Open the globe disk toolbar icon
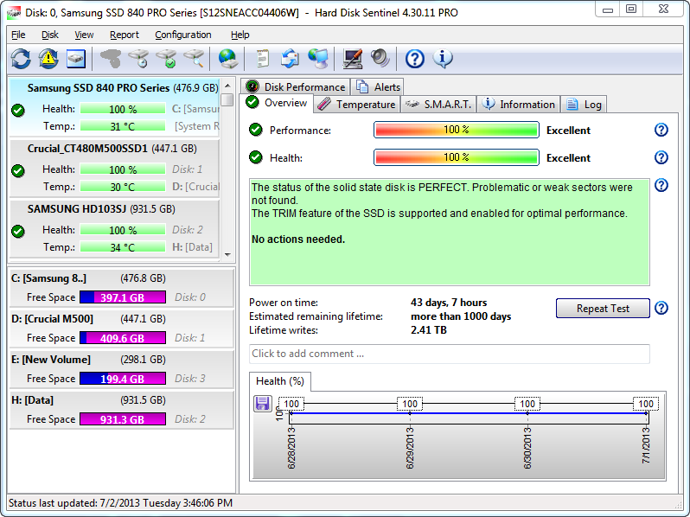690x517 pixels. tap(227, 59)
